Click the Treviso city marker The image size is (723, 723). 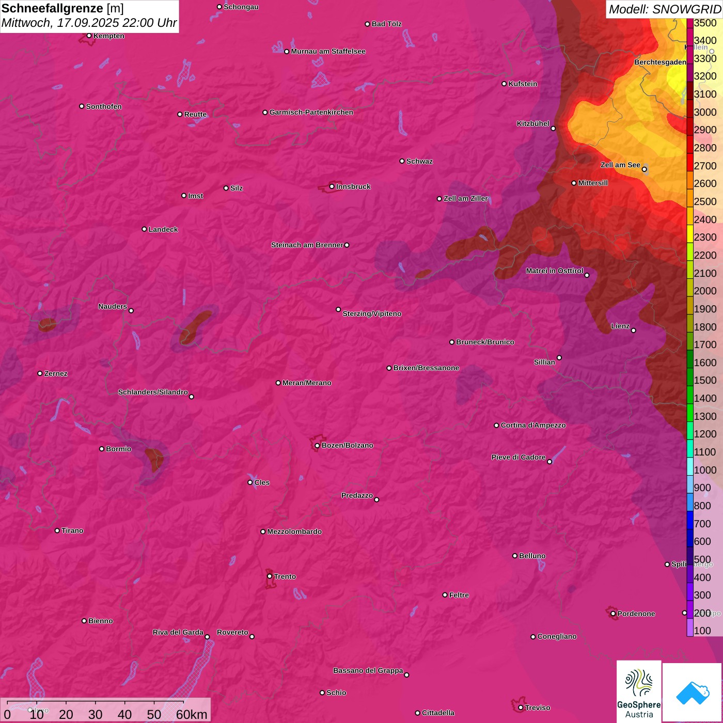(x=521, y=708)
